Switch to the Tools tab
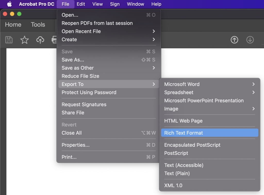Screen dimensions: 264x195 pyautogui.click(x=38, y=25)
